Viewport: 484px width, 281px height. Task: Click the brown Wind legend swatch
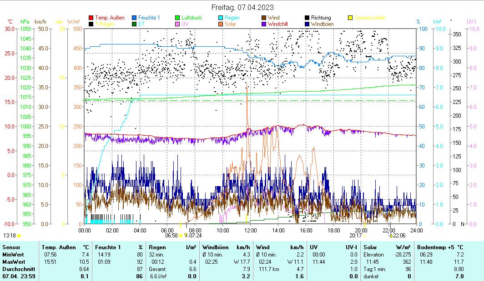[x=264, y=18]
